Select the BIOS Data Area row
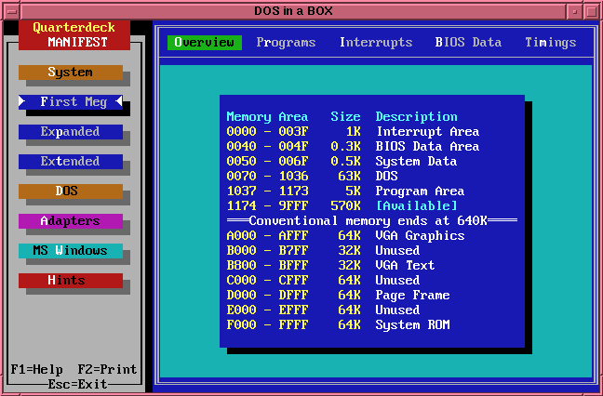The width and height of the screenshot is (603, 396). (x=353, y=146)
